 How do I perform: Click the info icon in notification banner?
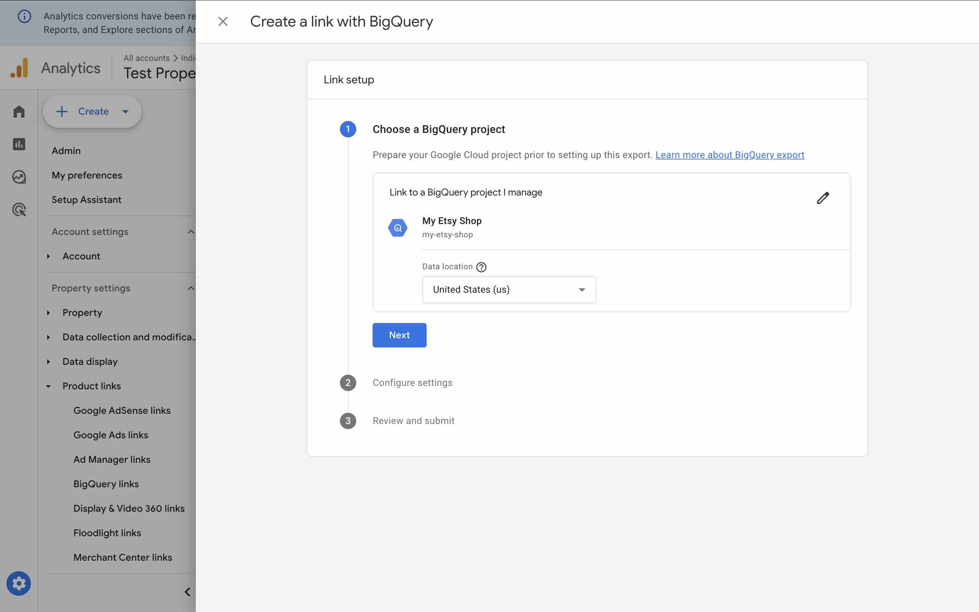(x=24, y=16)
